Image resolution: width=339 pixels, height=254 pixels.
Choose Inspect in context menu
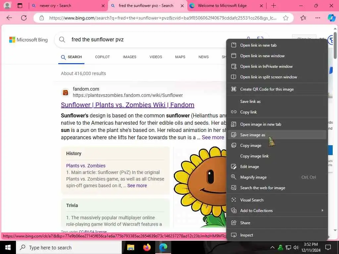coord(277,235)
